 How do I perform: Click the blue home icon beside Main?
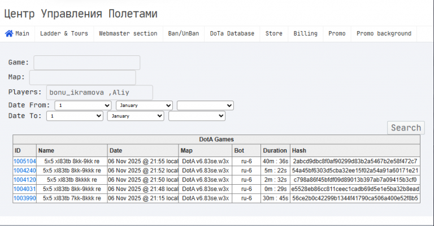coord(9,34)
